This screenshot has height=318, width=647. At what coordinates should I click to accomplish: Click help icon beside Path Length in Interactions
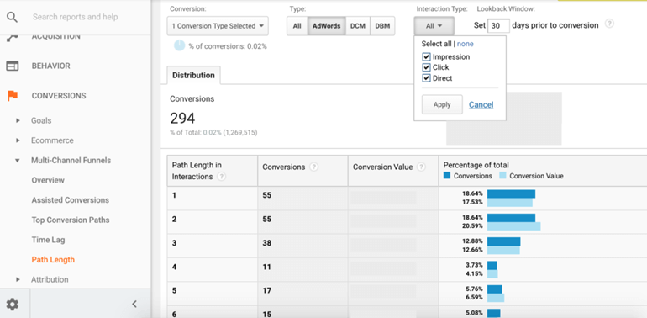tap(222, 177)
